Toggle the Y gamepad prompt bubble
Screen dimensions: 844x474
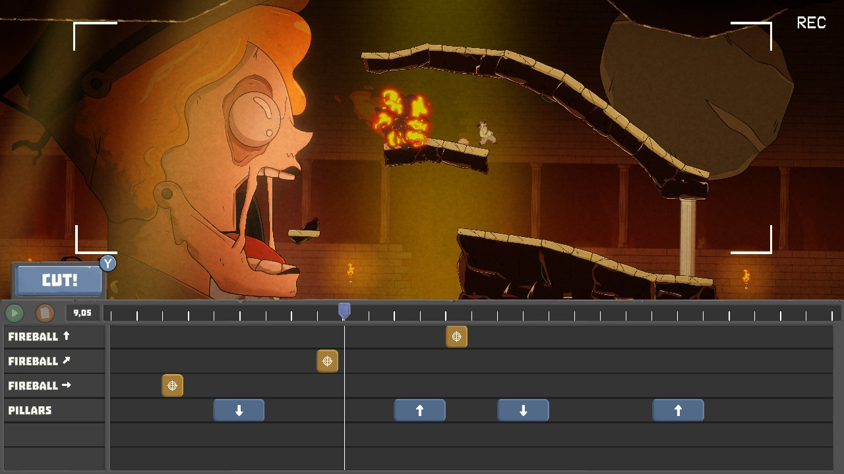pos(107,263)
